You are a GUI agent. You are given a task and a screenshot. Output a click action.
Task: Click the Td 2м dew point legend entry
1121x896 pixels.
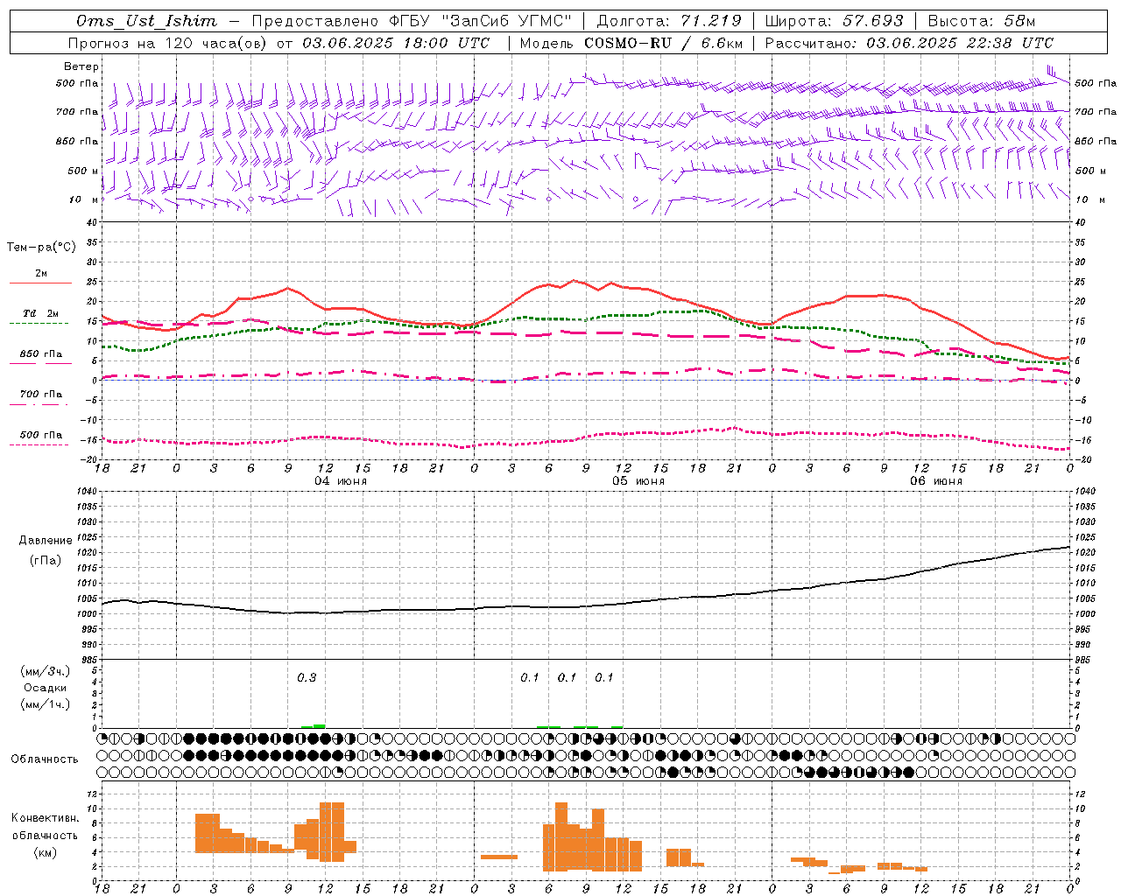[41, 313]
